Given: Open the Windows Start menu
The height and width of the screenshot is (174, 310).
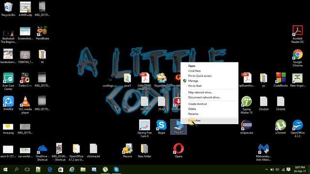Looking at the screenshot, I should coord(5,170).
